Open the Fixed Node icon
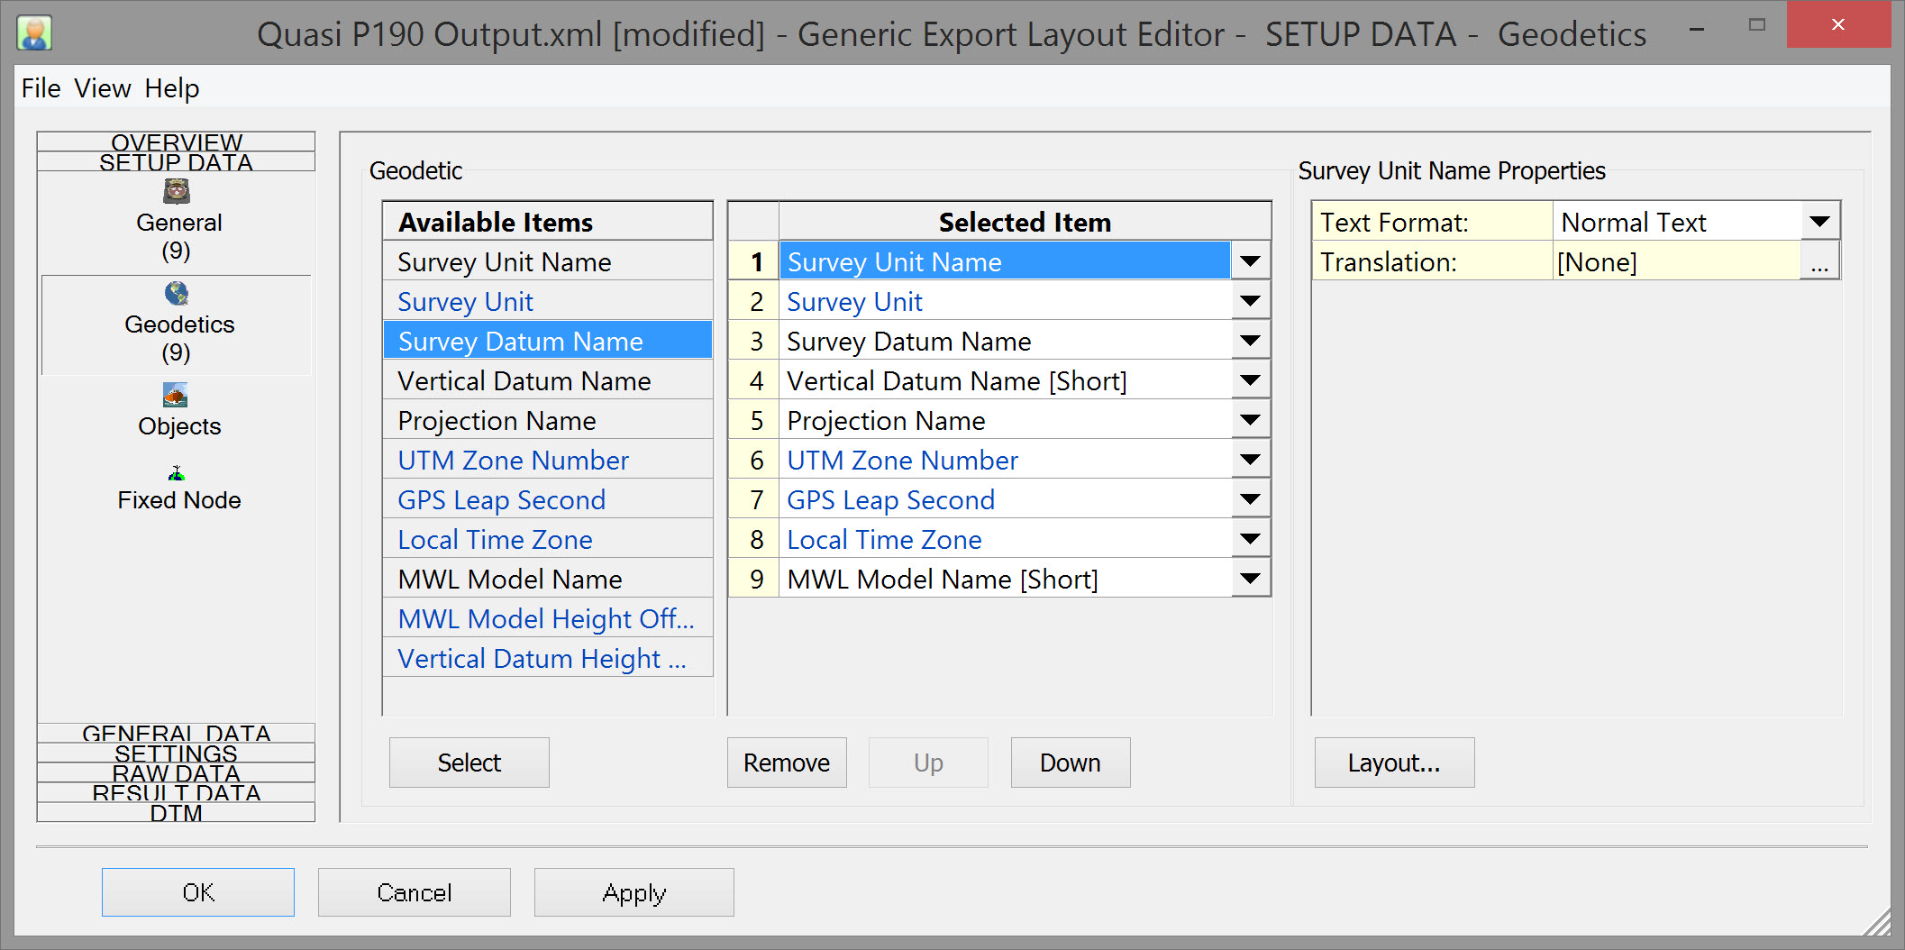The height and width of the screenshot is (950, 1905). click(177, 473)
